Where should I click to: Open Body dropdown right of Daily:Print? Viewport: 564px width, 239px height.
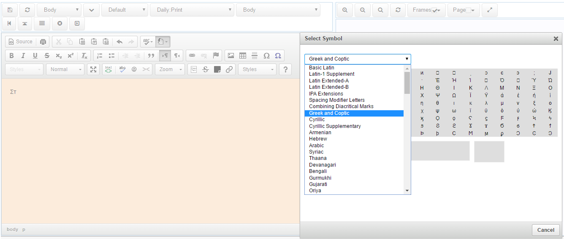pos(278,10)
